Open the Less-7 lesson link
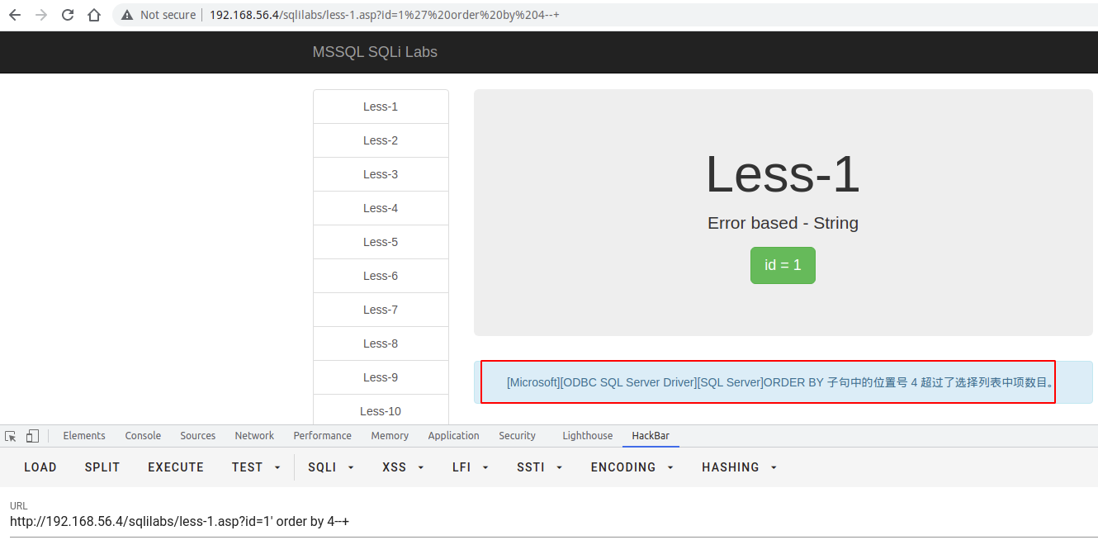Image resolution: width=1098 pixels, height=540 pixels. (381, 310)
